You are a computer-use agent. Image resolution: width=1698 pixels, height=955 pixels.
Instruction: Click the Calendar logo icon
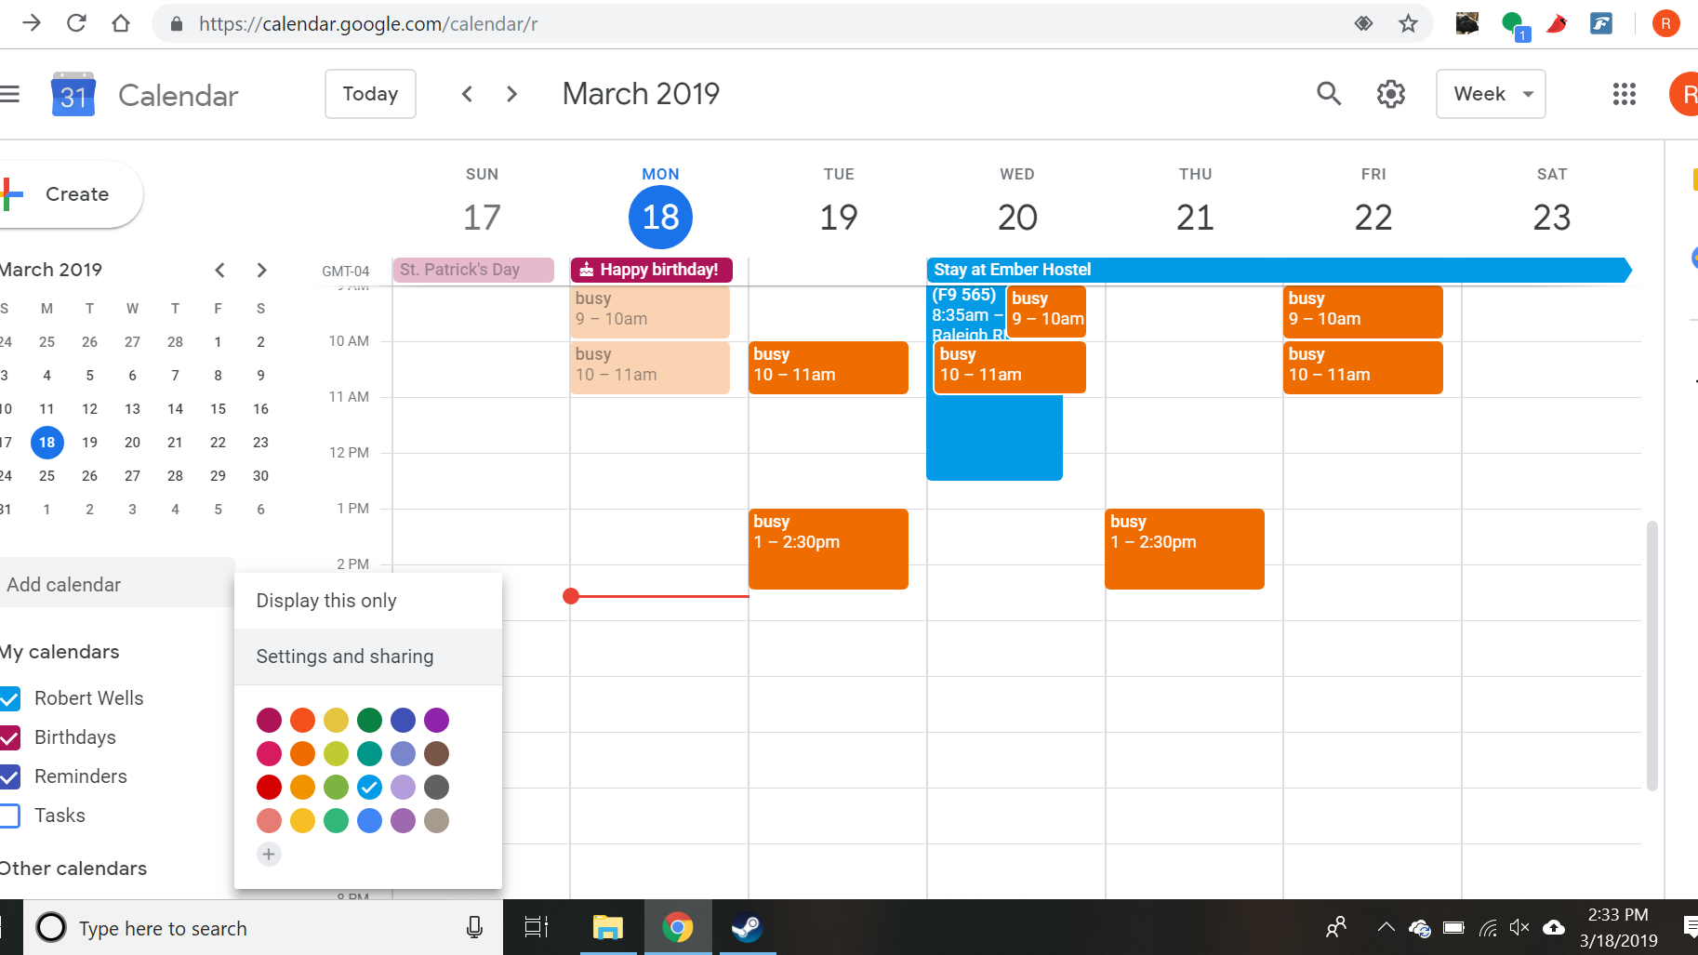point(73,94)
